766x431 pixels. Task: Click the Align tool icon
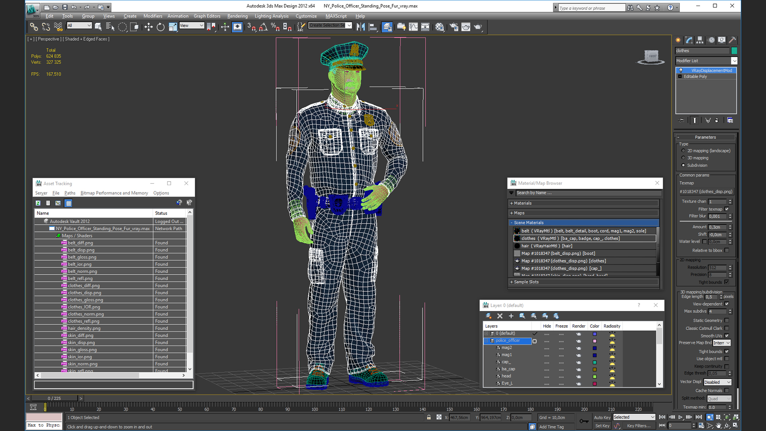(x=373, y=27)
